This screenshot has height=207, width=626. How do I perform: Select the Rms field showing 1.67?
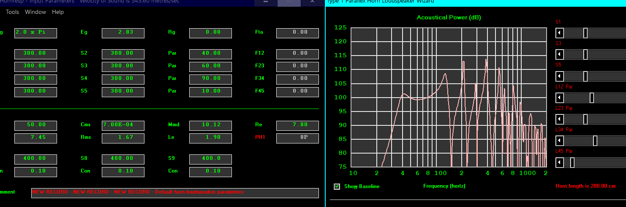click(x=123, y=138)
